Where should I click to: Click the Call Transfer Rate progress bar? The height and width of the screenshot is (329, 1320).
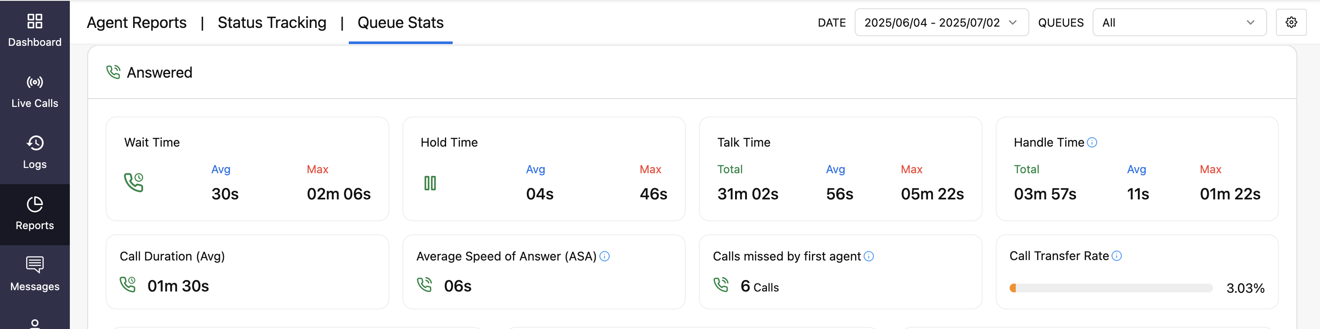click(1110, 288)
